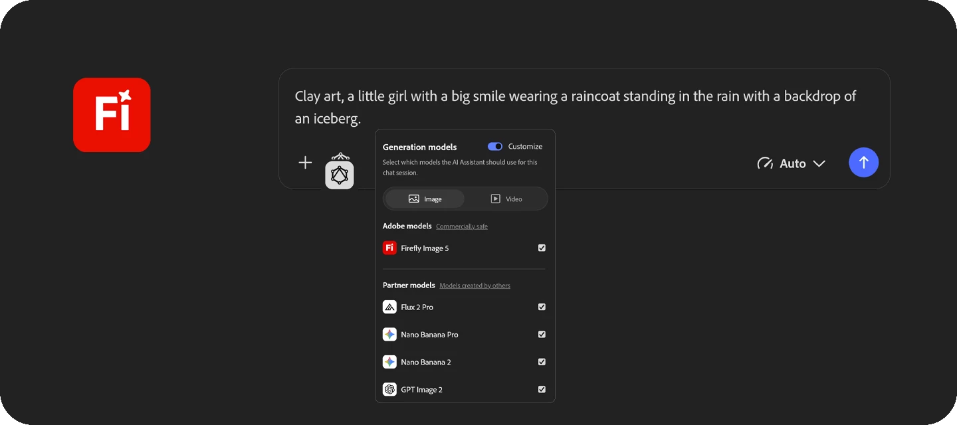957x425 pixels.
Task: Click the Adobe Firefly app logo
Action: click(112, 115)
